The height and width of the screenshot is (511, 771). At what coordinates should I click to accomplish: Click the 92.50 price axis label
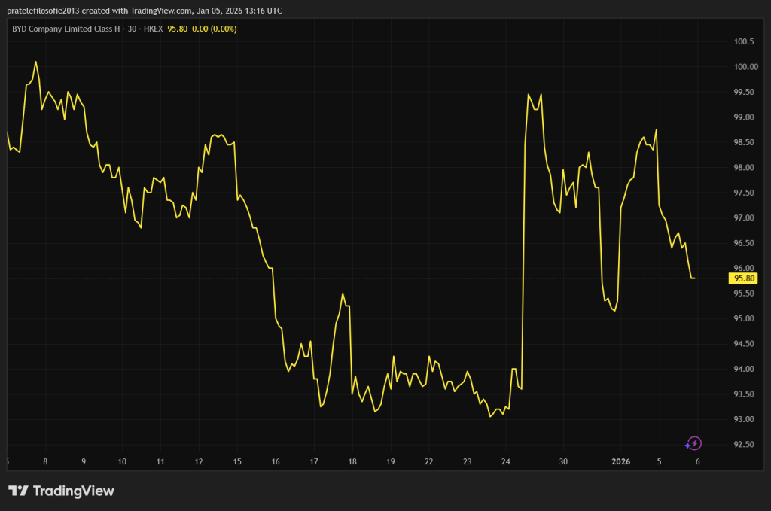point(744,444)
